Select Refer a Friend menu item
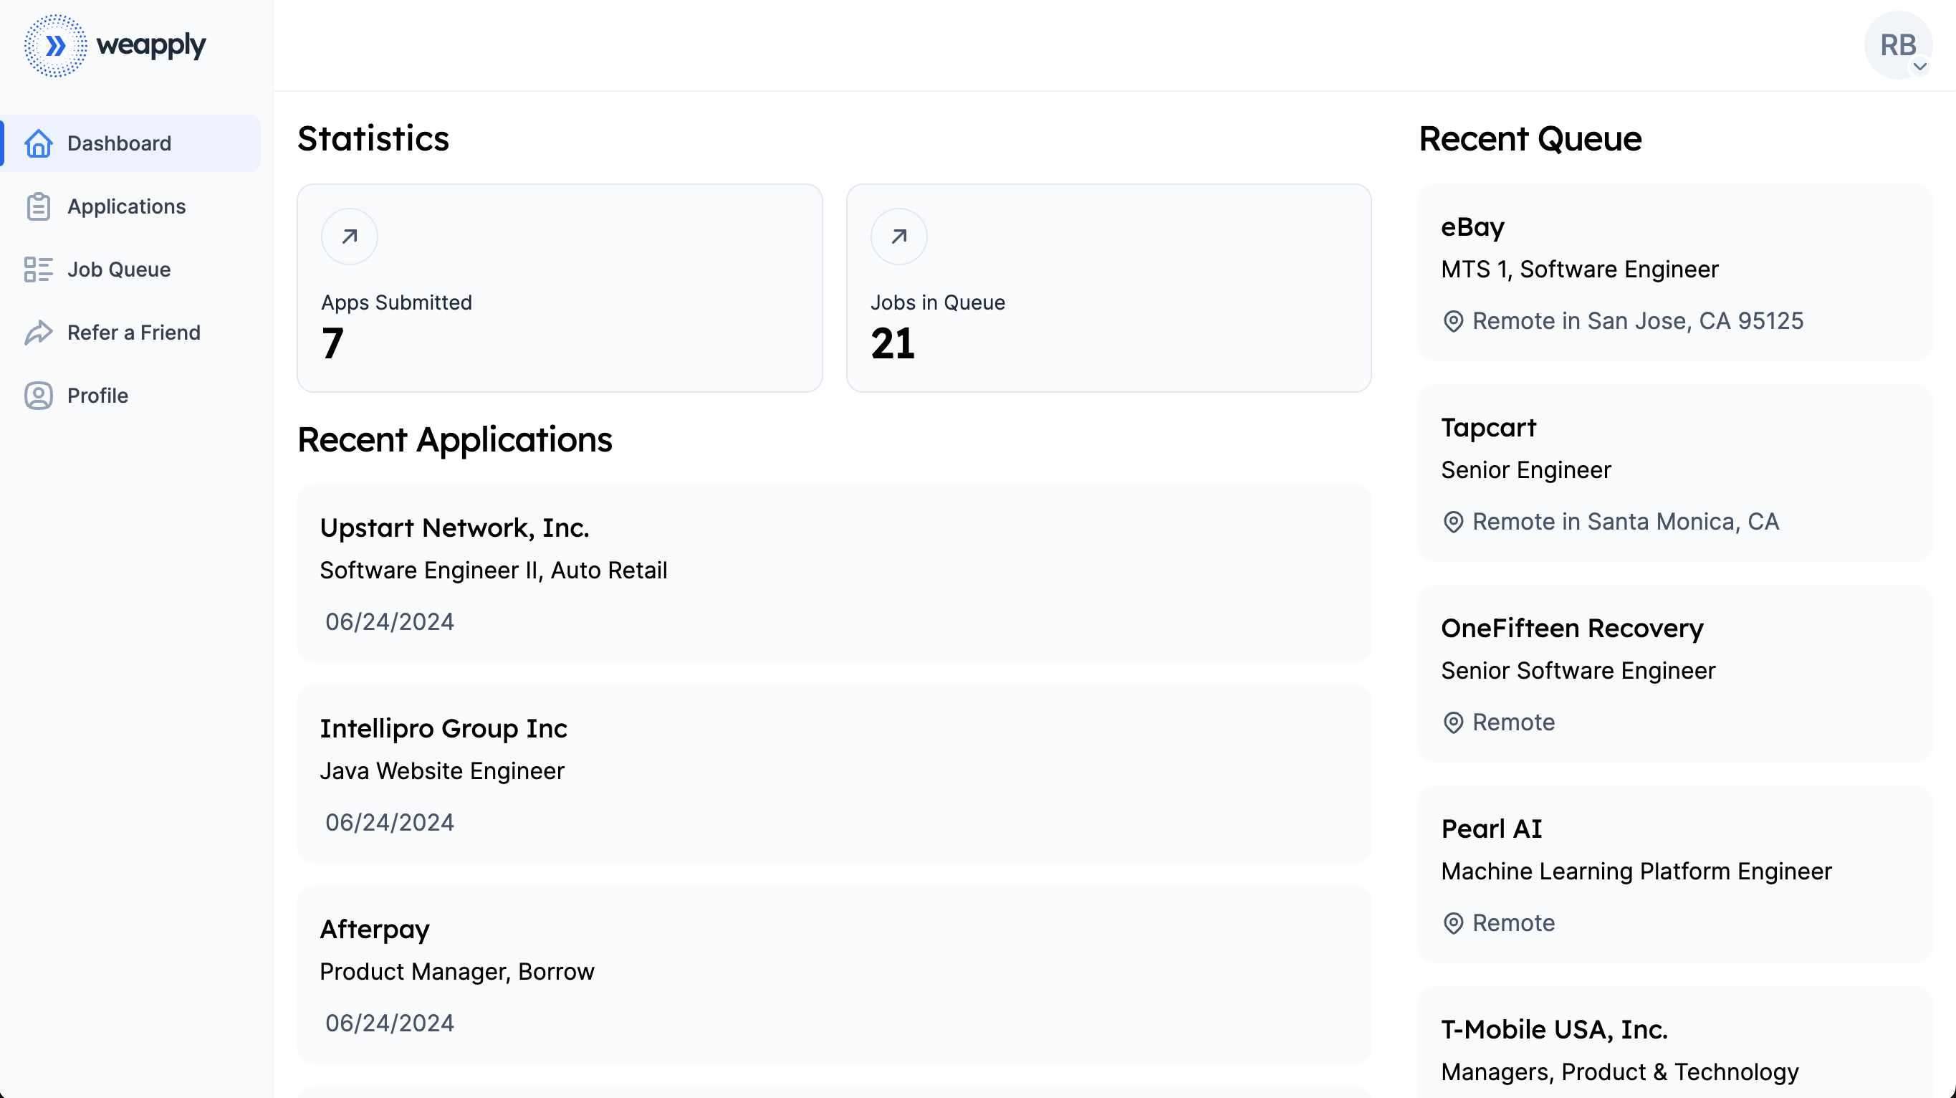This screenshot has width=1956, height=1098. pyautogui.click(x=134, y=333)
